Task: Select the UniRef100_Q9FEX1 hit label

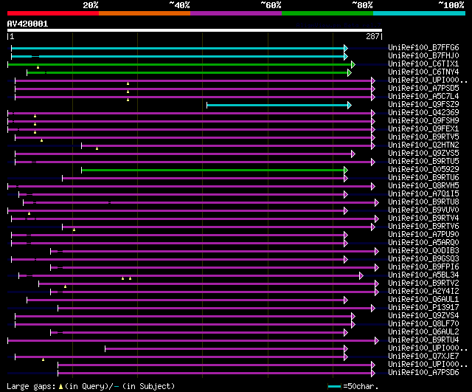Action: pyautogui.click(x=423, y=129)
